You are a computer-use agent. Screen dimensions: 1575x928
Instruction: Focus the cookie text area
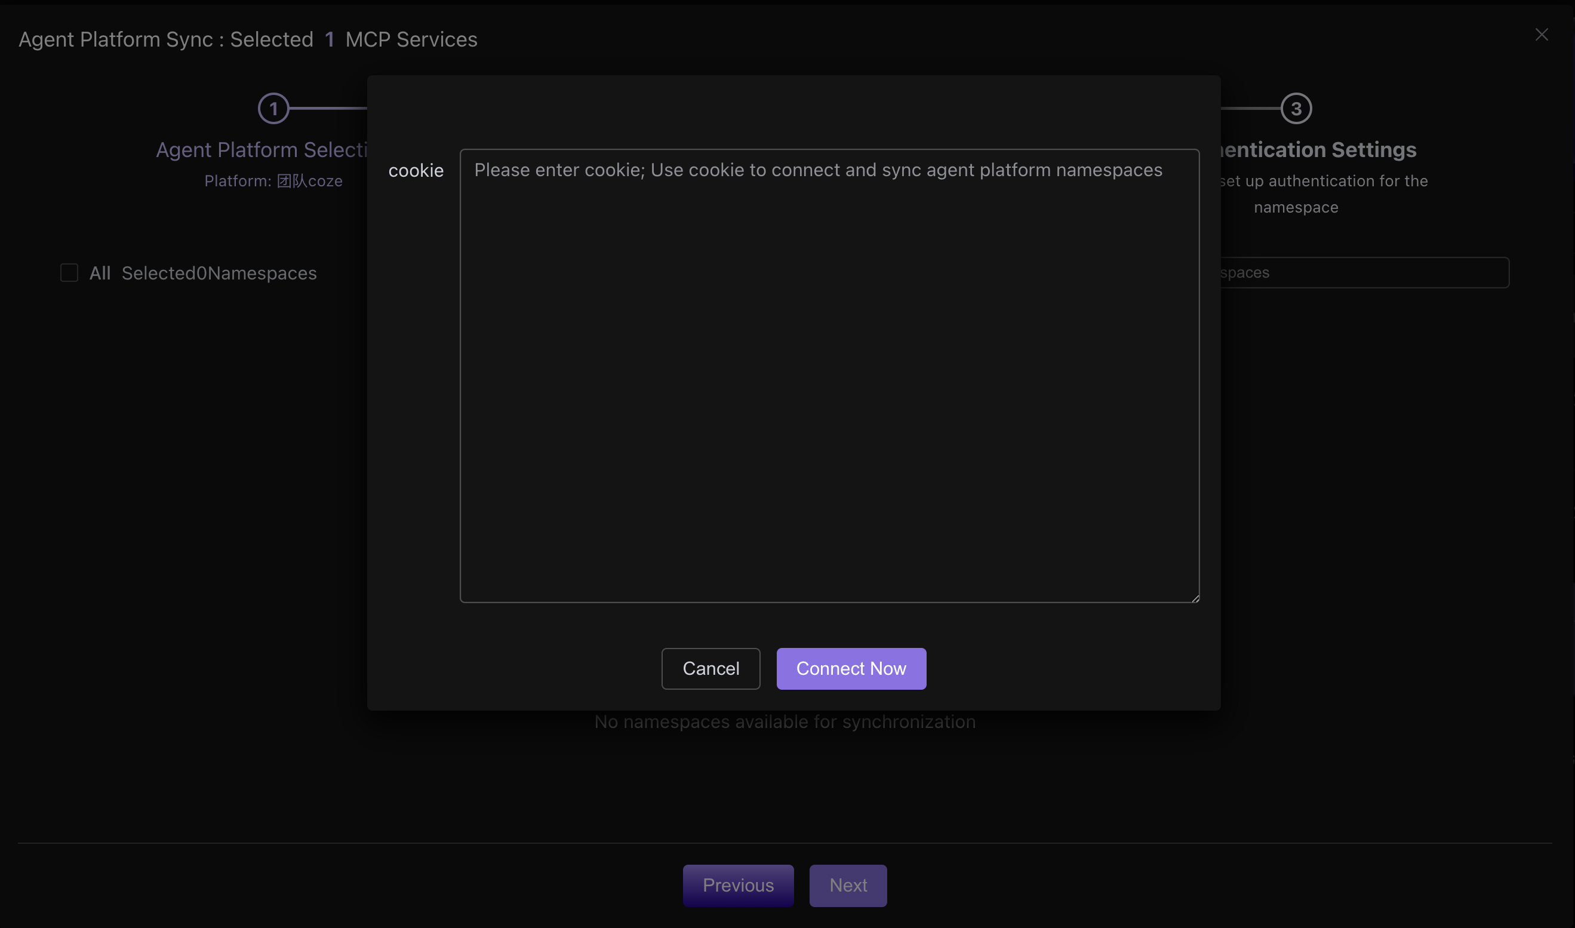(829, 375)
